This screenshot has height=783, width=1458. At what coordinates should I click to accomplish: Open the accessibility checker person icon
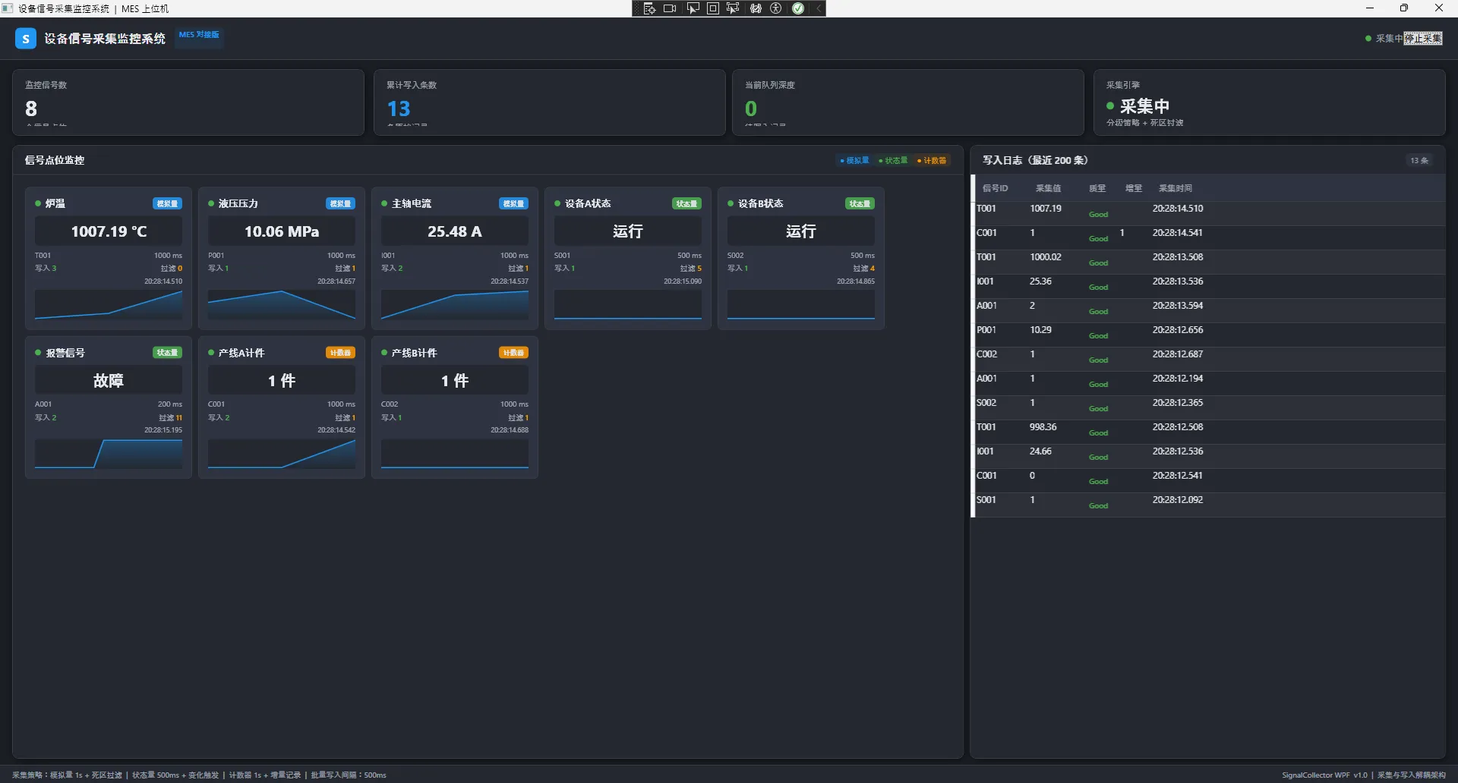[x=776, y=8]
